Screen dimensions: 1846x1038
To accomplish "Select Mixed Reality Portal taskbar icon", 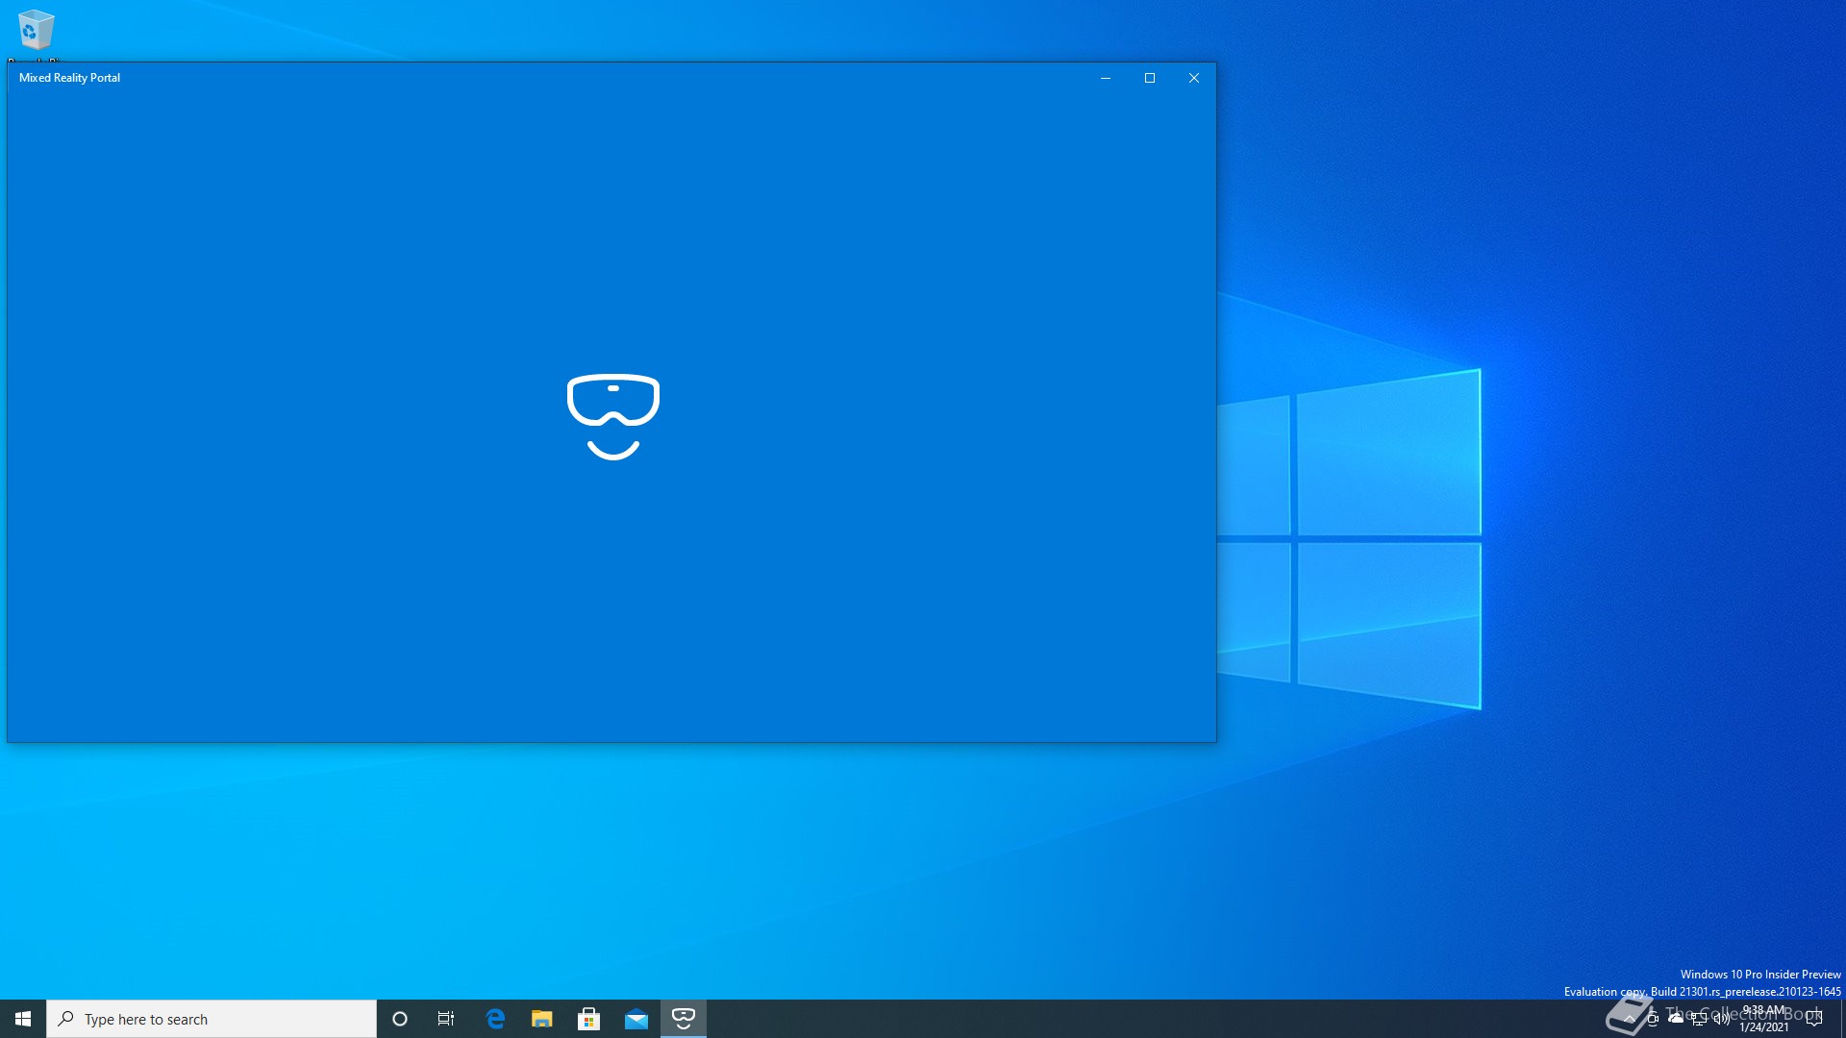I will click(684, 1019).
